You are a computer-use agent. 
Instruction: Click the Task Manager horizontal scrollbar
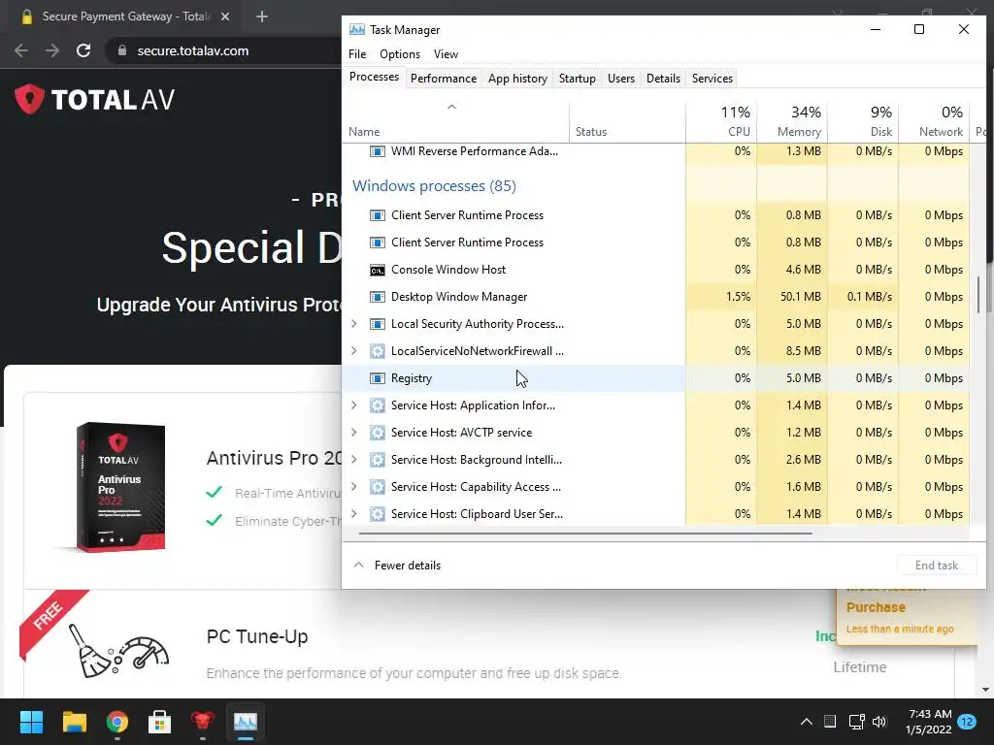[x=584, y=534]
